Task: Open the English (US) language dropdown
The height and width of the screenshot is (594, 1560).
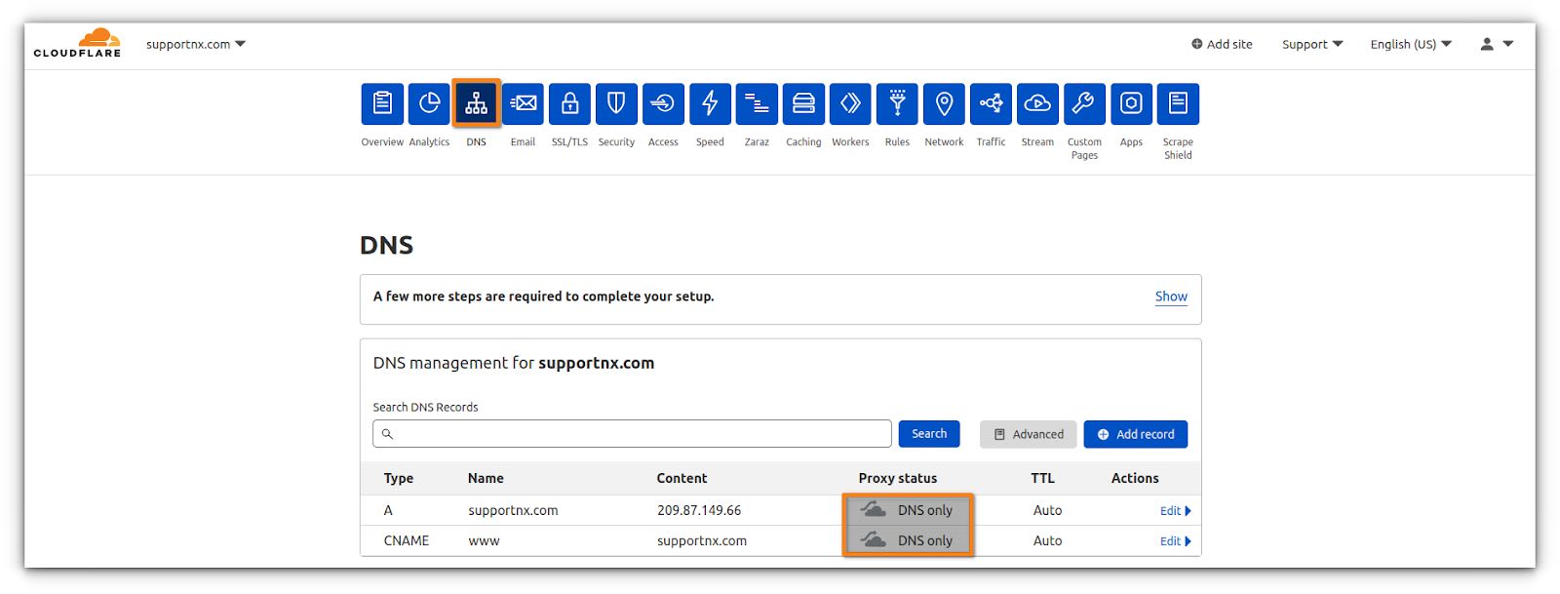Action: (1411, 44)
